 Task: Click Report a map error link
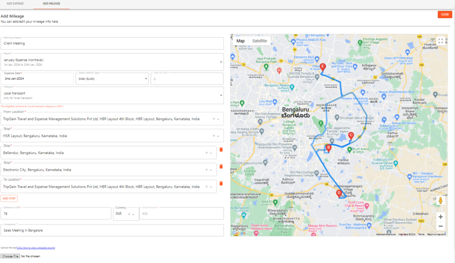436,234
